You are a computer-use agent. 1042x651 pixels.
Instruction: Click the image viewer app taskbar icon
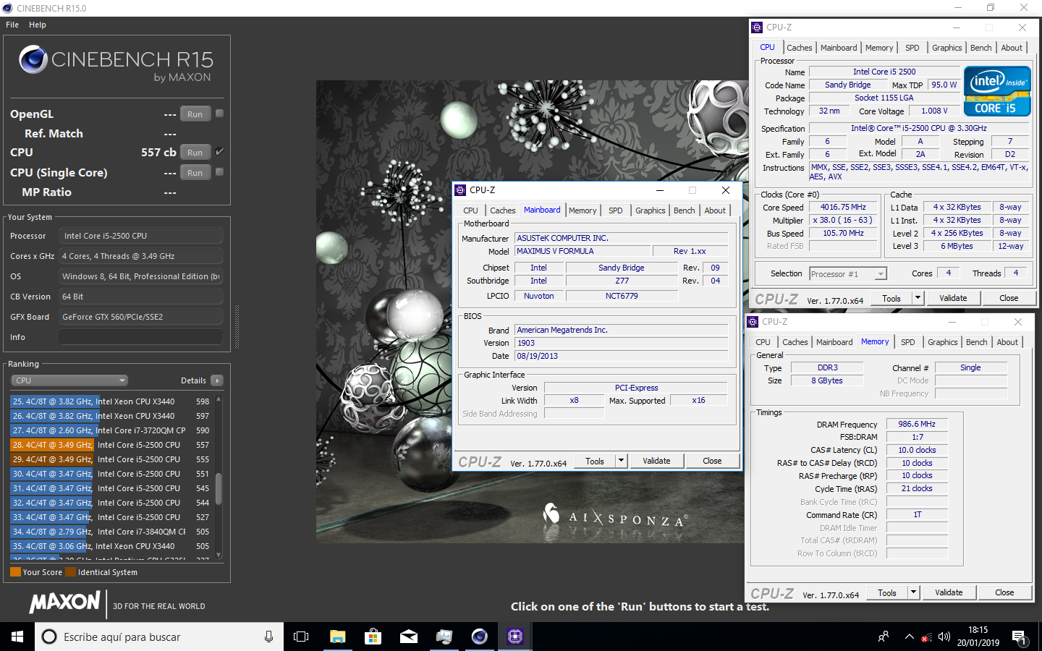444,637
